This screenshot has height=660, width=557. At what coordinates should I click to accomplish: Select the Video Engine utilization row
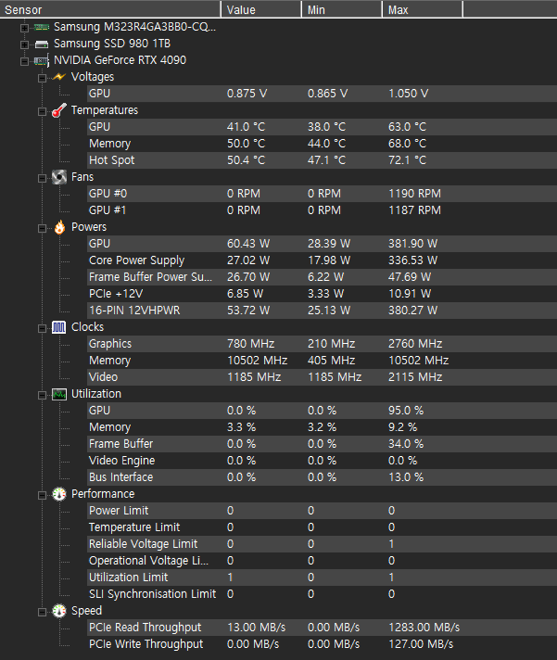point(322,461)
